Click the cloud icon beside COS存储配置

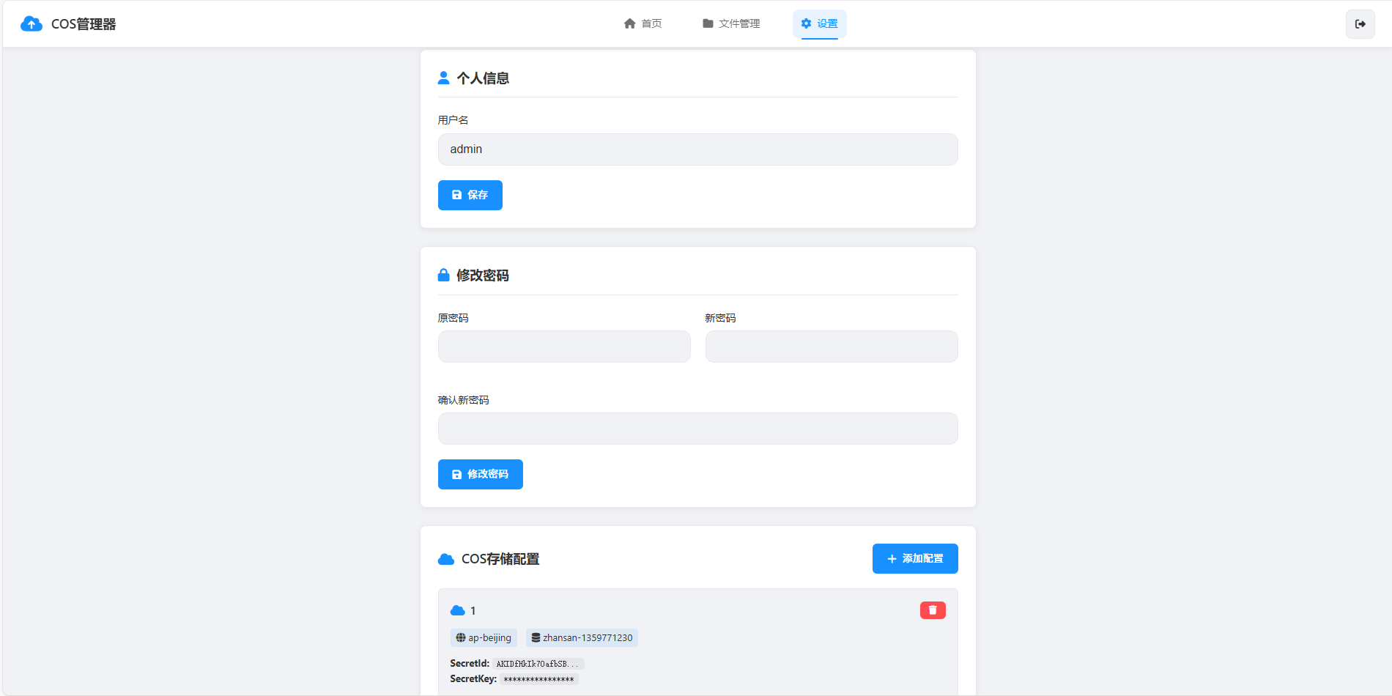(445, 558)
